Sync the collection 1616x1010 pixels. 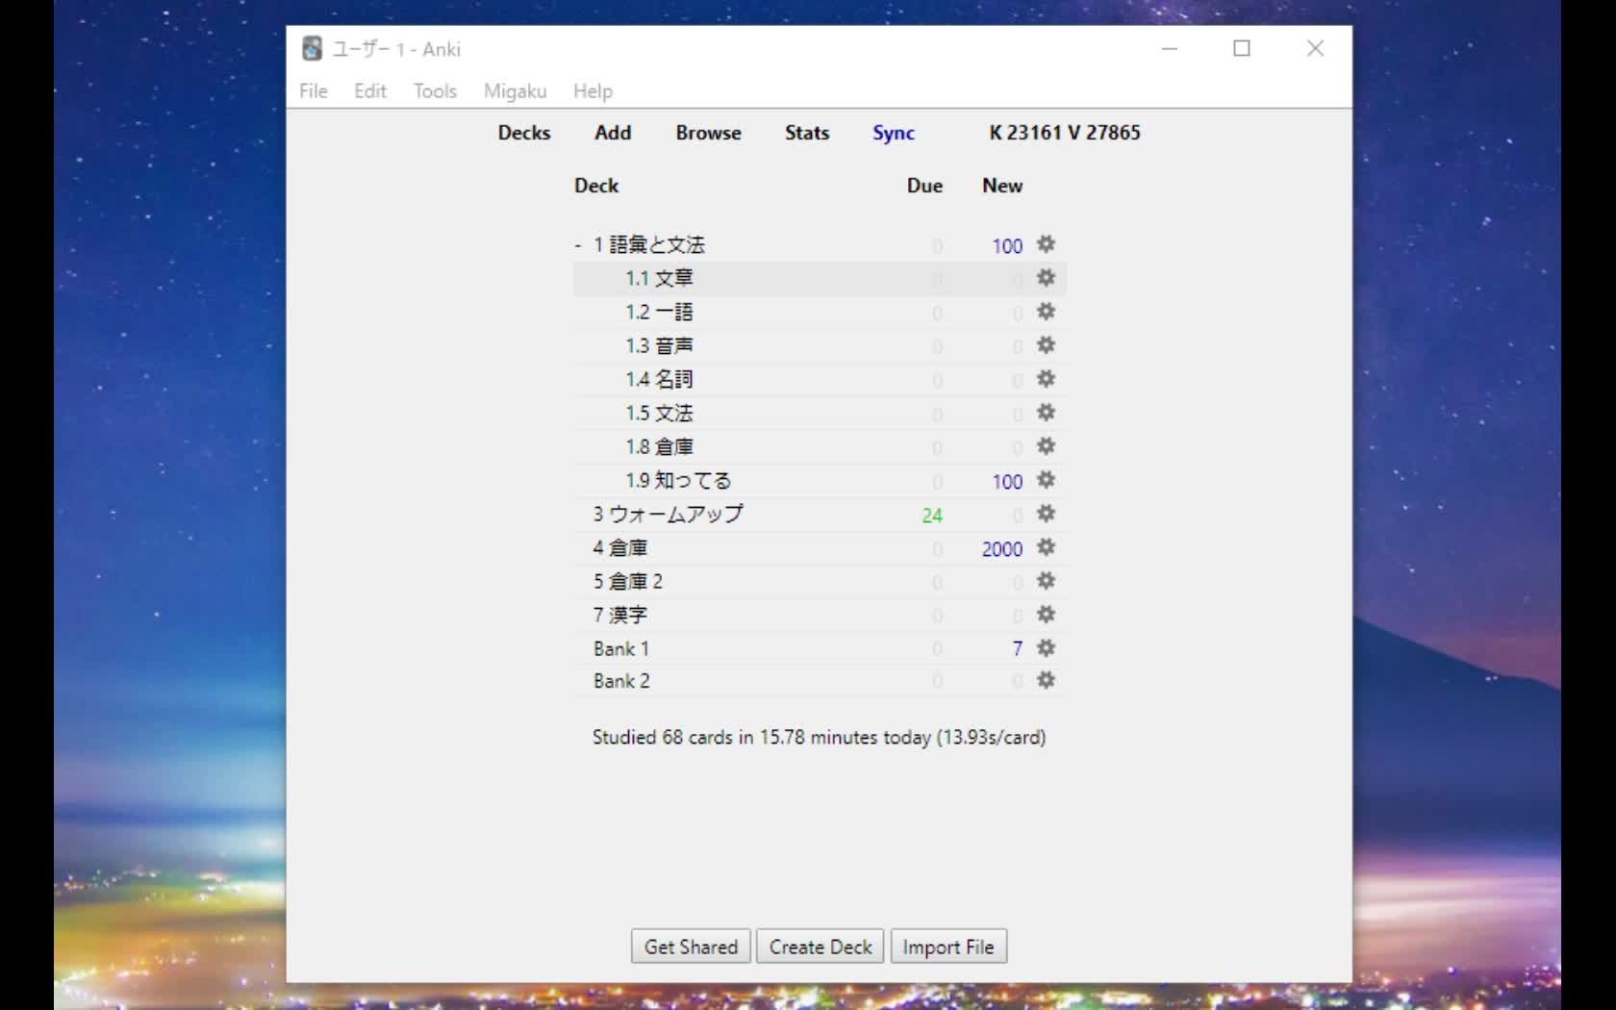(x=894, y=134)
